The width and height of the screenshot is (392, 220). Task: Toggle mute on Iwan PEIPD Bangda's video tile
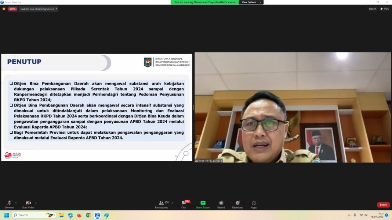point(196,160)
